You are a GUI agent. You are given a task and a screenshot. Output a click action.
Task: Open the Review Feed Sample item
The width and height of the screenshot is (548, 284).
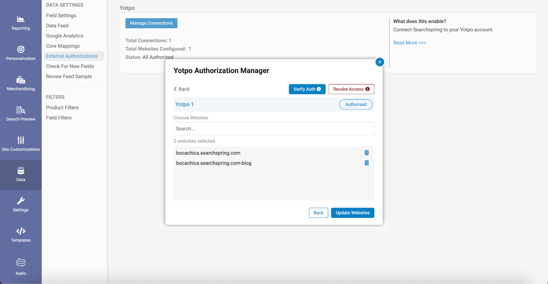[69, 76]
